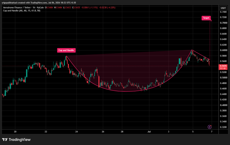Viewport: 230px width, 145px height.
Task: Click the pink Target label
Action: point(206,18)
